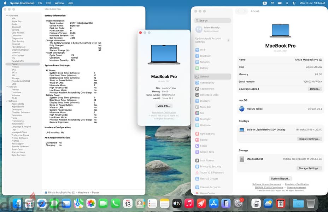Image resolution: width=328 pixels, height=212 pixels.
Task: Open Control Center in menu bar
Action: (294, 3)
